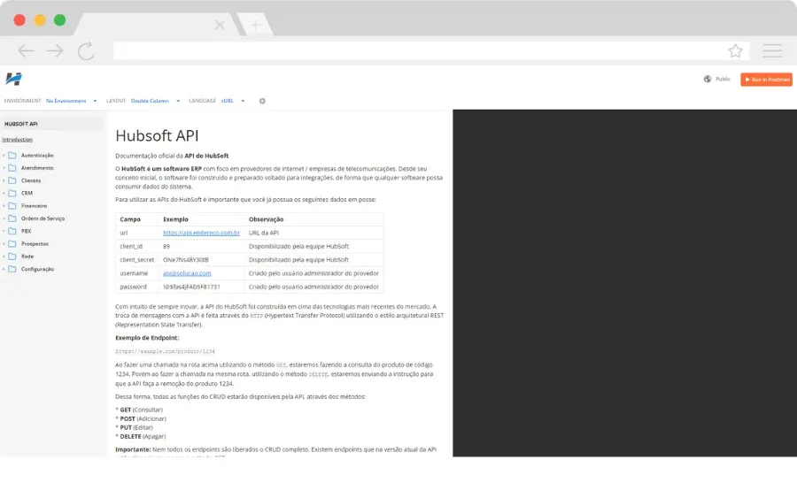Click the 'Exemplo de Endpoint:' label
Viewport: 797px width, 498px height.
147,338
